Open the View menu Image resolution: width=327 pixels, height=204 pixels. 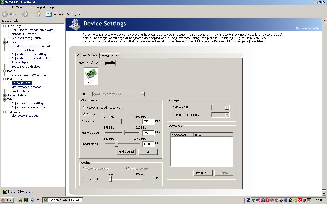pyautogui.click(x=19, y=7)
